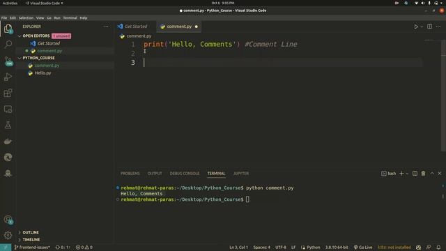This screenshot has height=251, width=446.
Task: Open the Explorer view in activity bar
Action: [8, 29]
